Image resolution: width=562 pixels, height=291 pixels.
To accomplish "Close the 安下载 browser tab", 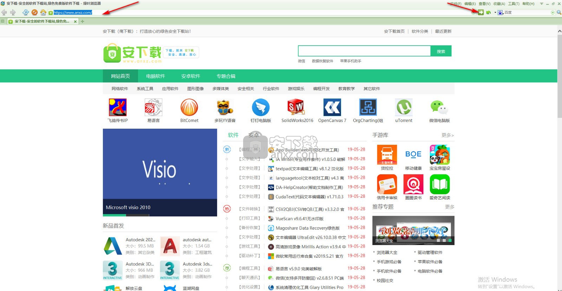I will (x=75, y=21).
